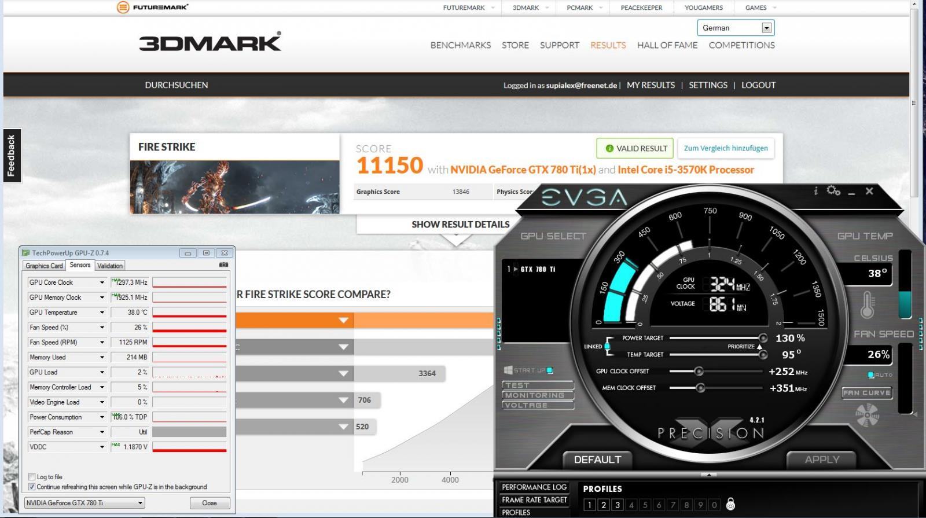
Task: Open the GPU Memory Clock sensor dropdown
Action: pos(102,297)
